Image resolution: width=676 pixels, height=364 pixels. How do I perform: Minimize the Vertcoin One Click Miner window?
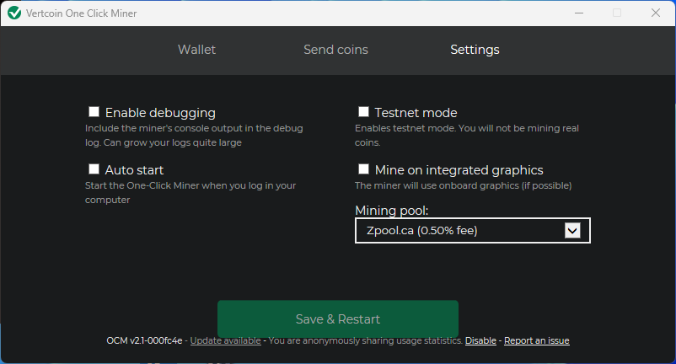pyautogui.click(x=579, y=13)
